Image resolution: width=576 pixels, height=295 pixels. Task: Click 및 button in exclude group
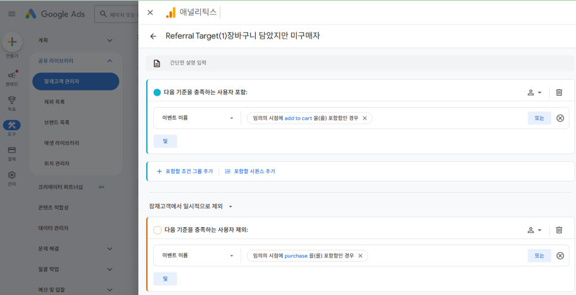165,278
